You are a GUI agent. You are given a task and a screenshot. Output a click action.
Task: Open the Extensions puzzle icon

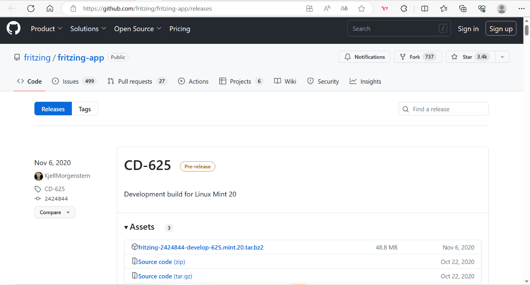[x=404, y=8]
